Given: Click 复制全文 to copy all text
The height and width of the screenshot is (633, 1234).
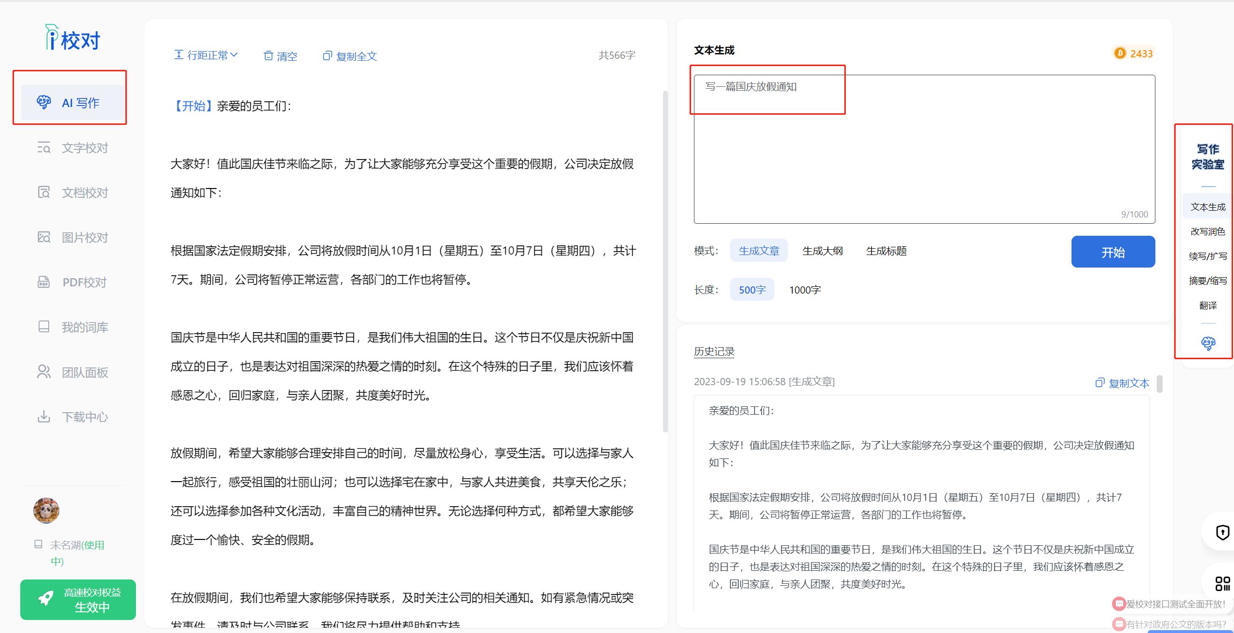Looking at the screenshot, I should pos(356,56).
